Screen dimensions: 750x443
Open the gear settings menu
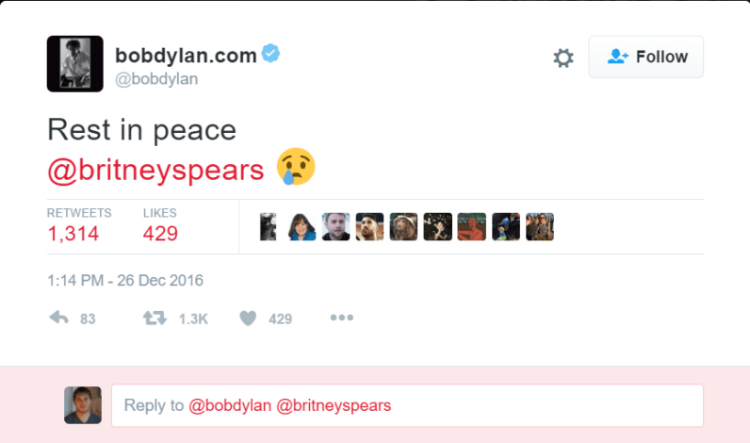563,57
